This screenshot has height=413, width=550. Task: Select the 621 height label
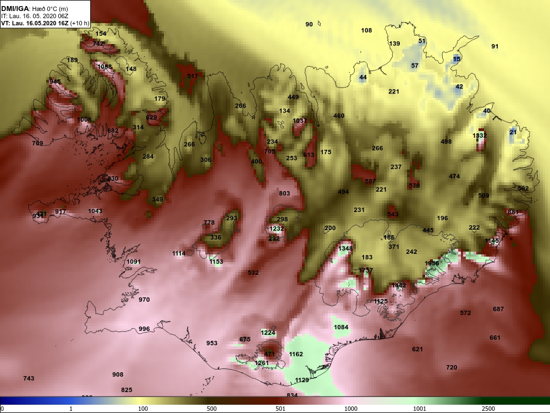(x=417, y=349)
